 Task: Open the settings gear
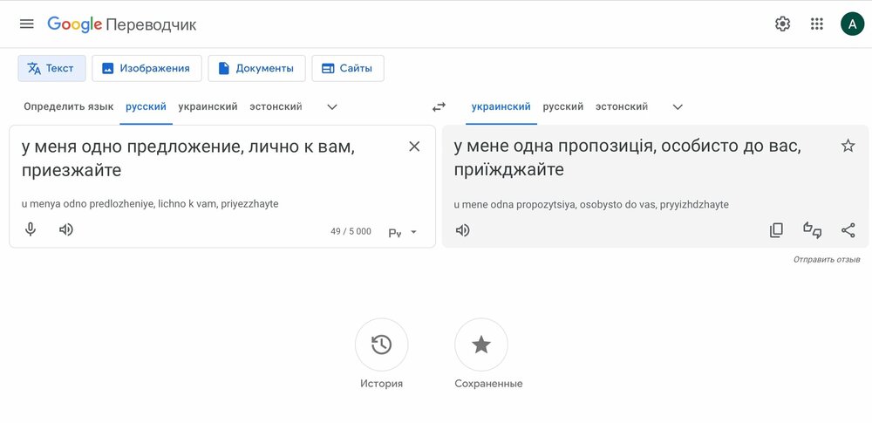[x=782, y=24]
